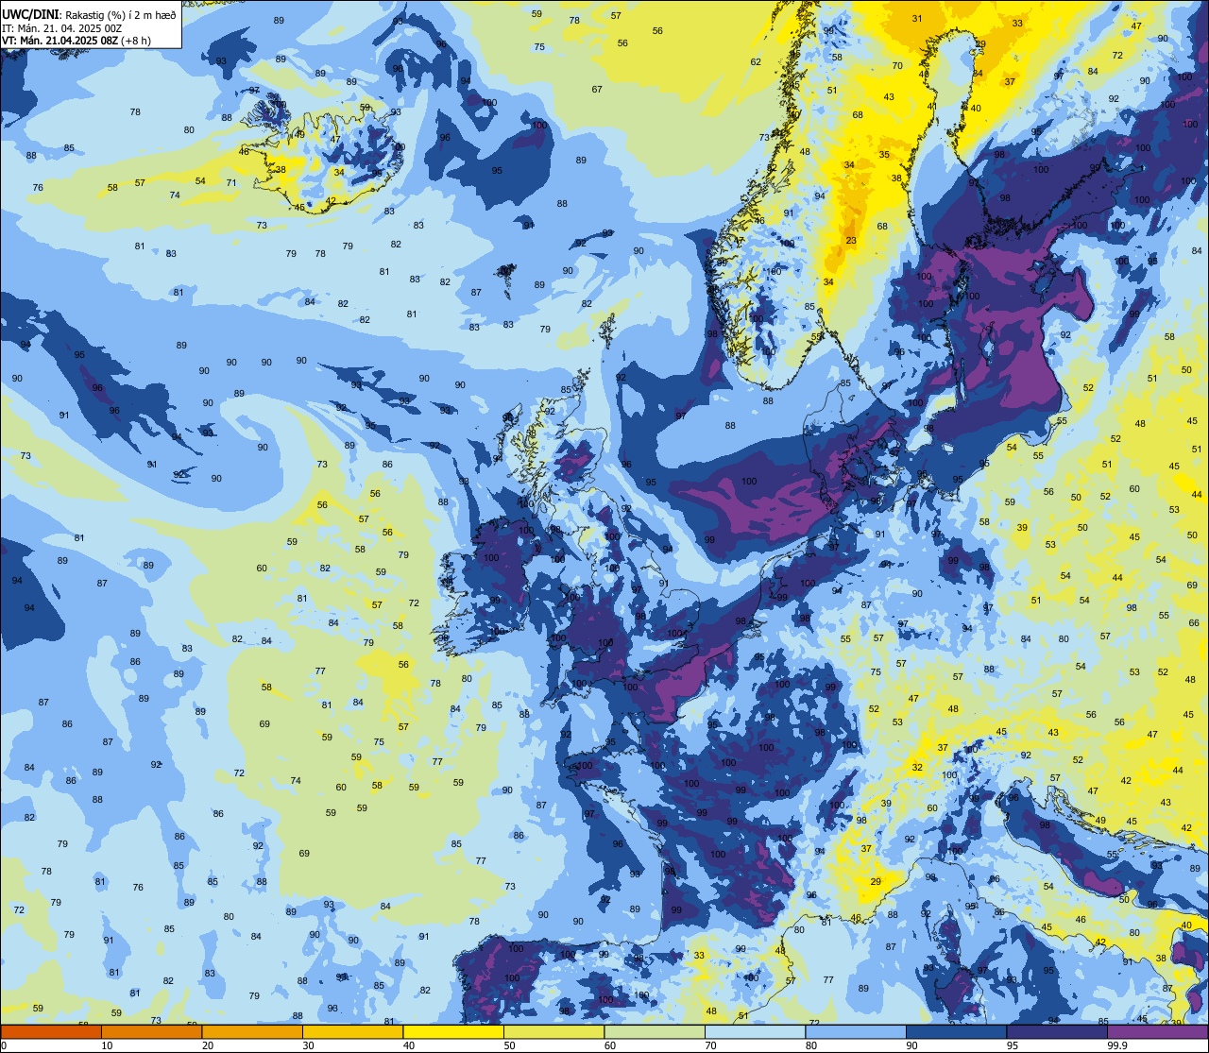Click the 'IT: Mán. 21. 04. 2025 00Z' line
1209x1053 pixels.
click(63, 28)
